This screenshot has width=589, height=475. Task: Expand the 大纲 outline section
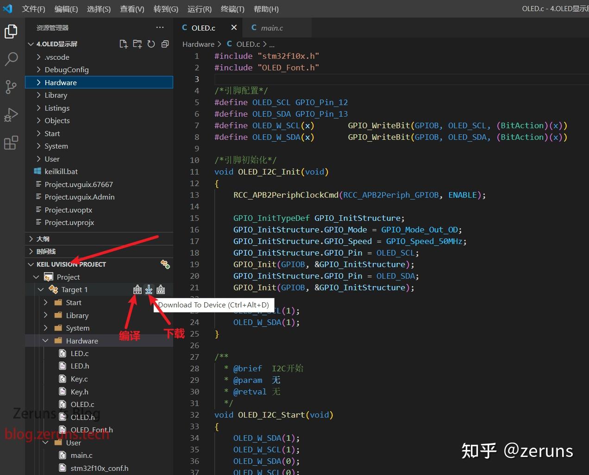coord(99,239)
